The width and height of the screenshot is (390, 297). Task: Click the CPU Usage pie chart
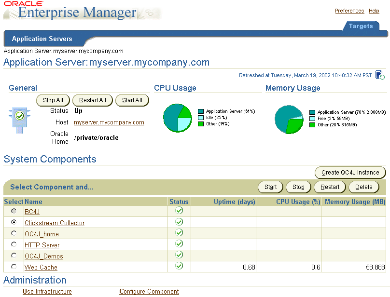pyautogui.click(x=178, y=118)
